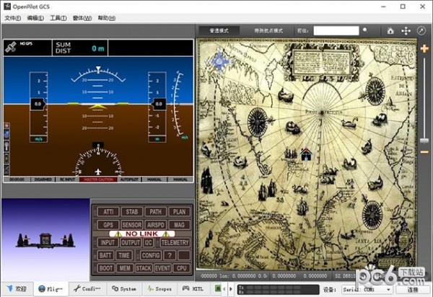Click the TIME system health indicator

(x=124, y=255)
